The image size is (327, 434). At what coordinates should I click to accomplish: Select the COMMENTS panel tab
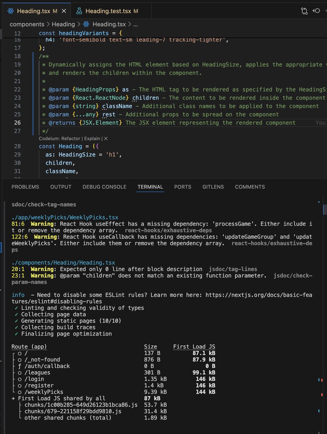point(250,187)
